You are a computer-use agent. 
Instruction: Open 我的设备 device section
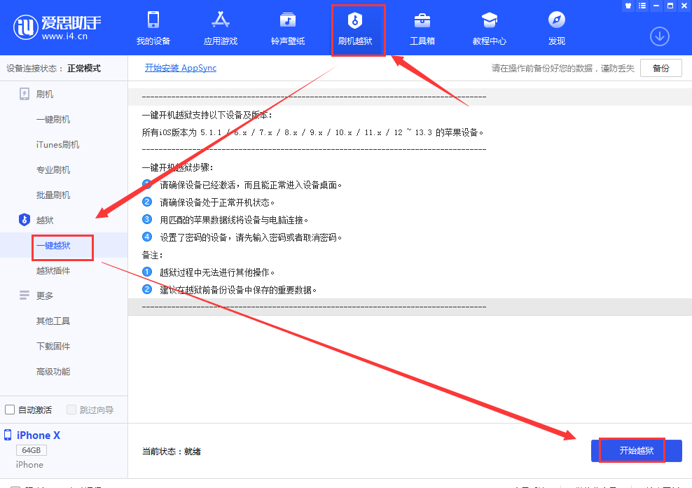pos(153,28)
